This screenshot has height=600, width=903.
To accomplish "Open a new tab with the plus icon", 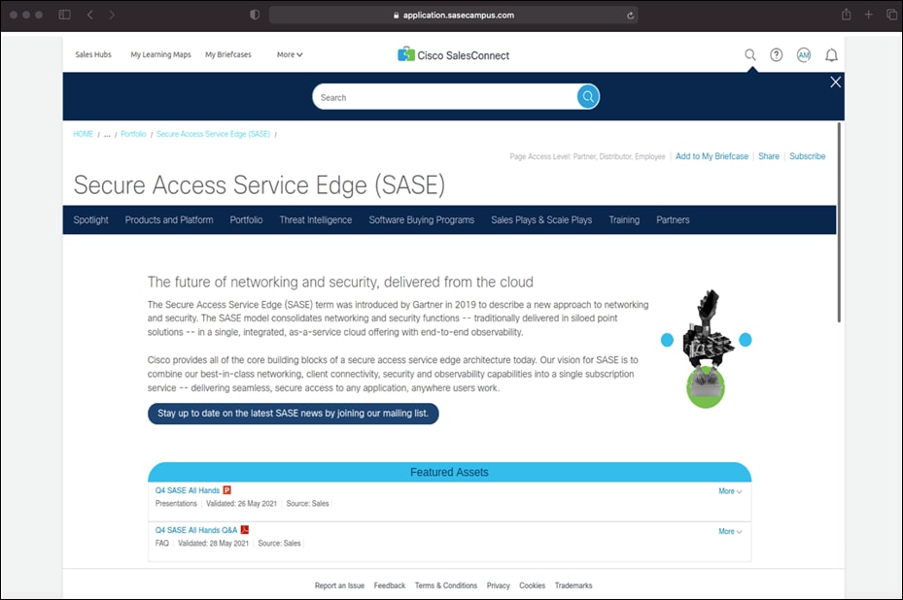I will 868,15.
